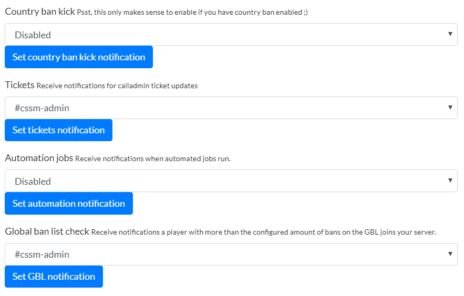Click the Automation jobs heading text
The width and height of the screenshot is (464, 296).
tap(39, 158)
